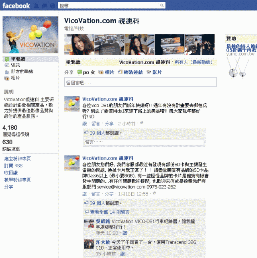The height and width of the screenshot is (258, 257).
Task: Open fifth photo strip thumbnail of crowd
Action: (200, 45)
